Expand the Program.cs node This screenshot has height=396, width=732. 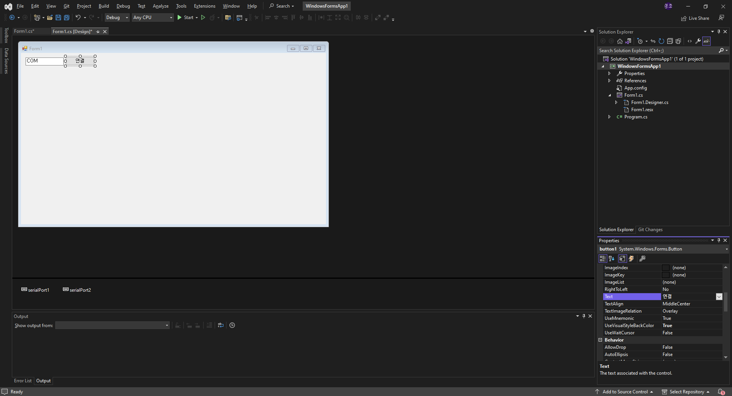click(609, 117)
